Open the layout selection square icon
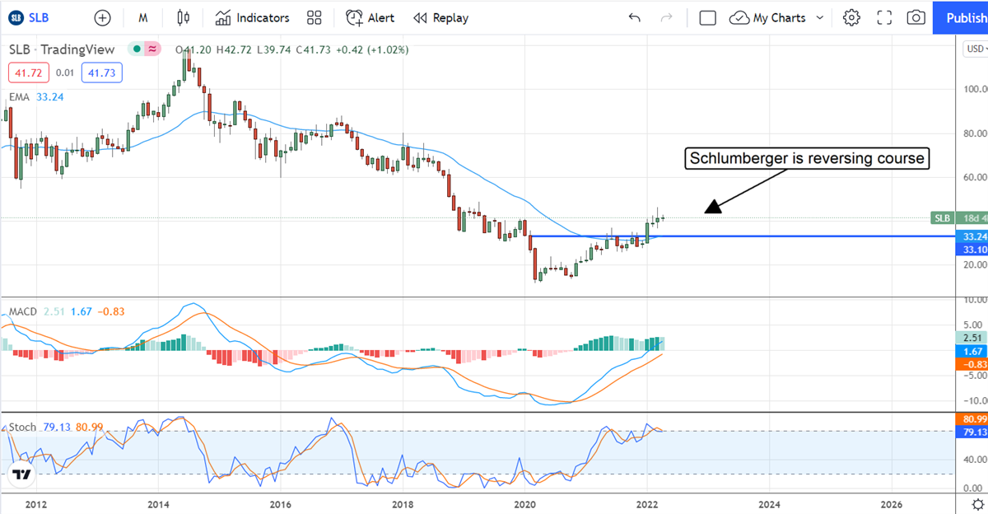 click(707, 17)
